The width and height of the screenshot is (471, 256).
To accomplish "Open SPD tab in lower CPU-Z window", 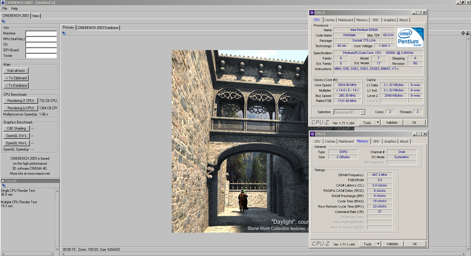I will pyautogui.click(x=376, y=141).
